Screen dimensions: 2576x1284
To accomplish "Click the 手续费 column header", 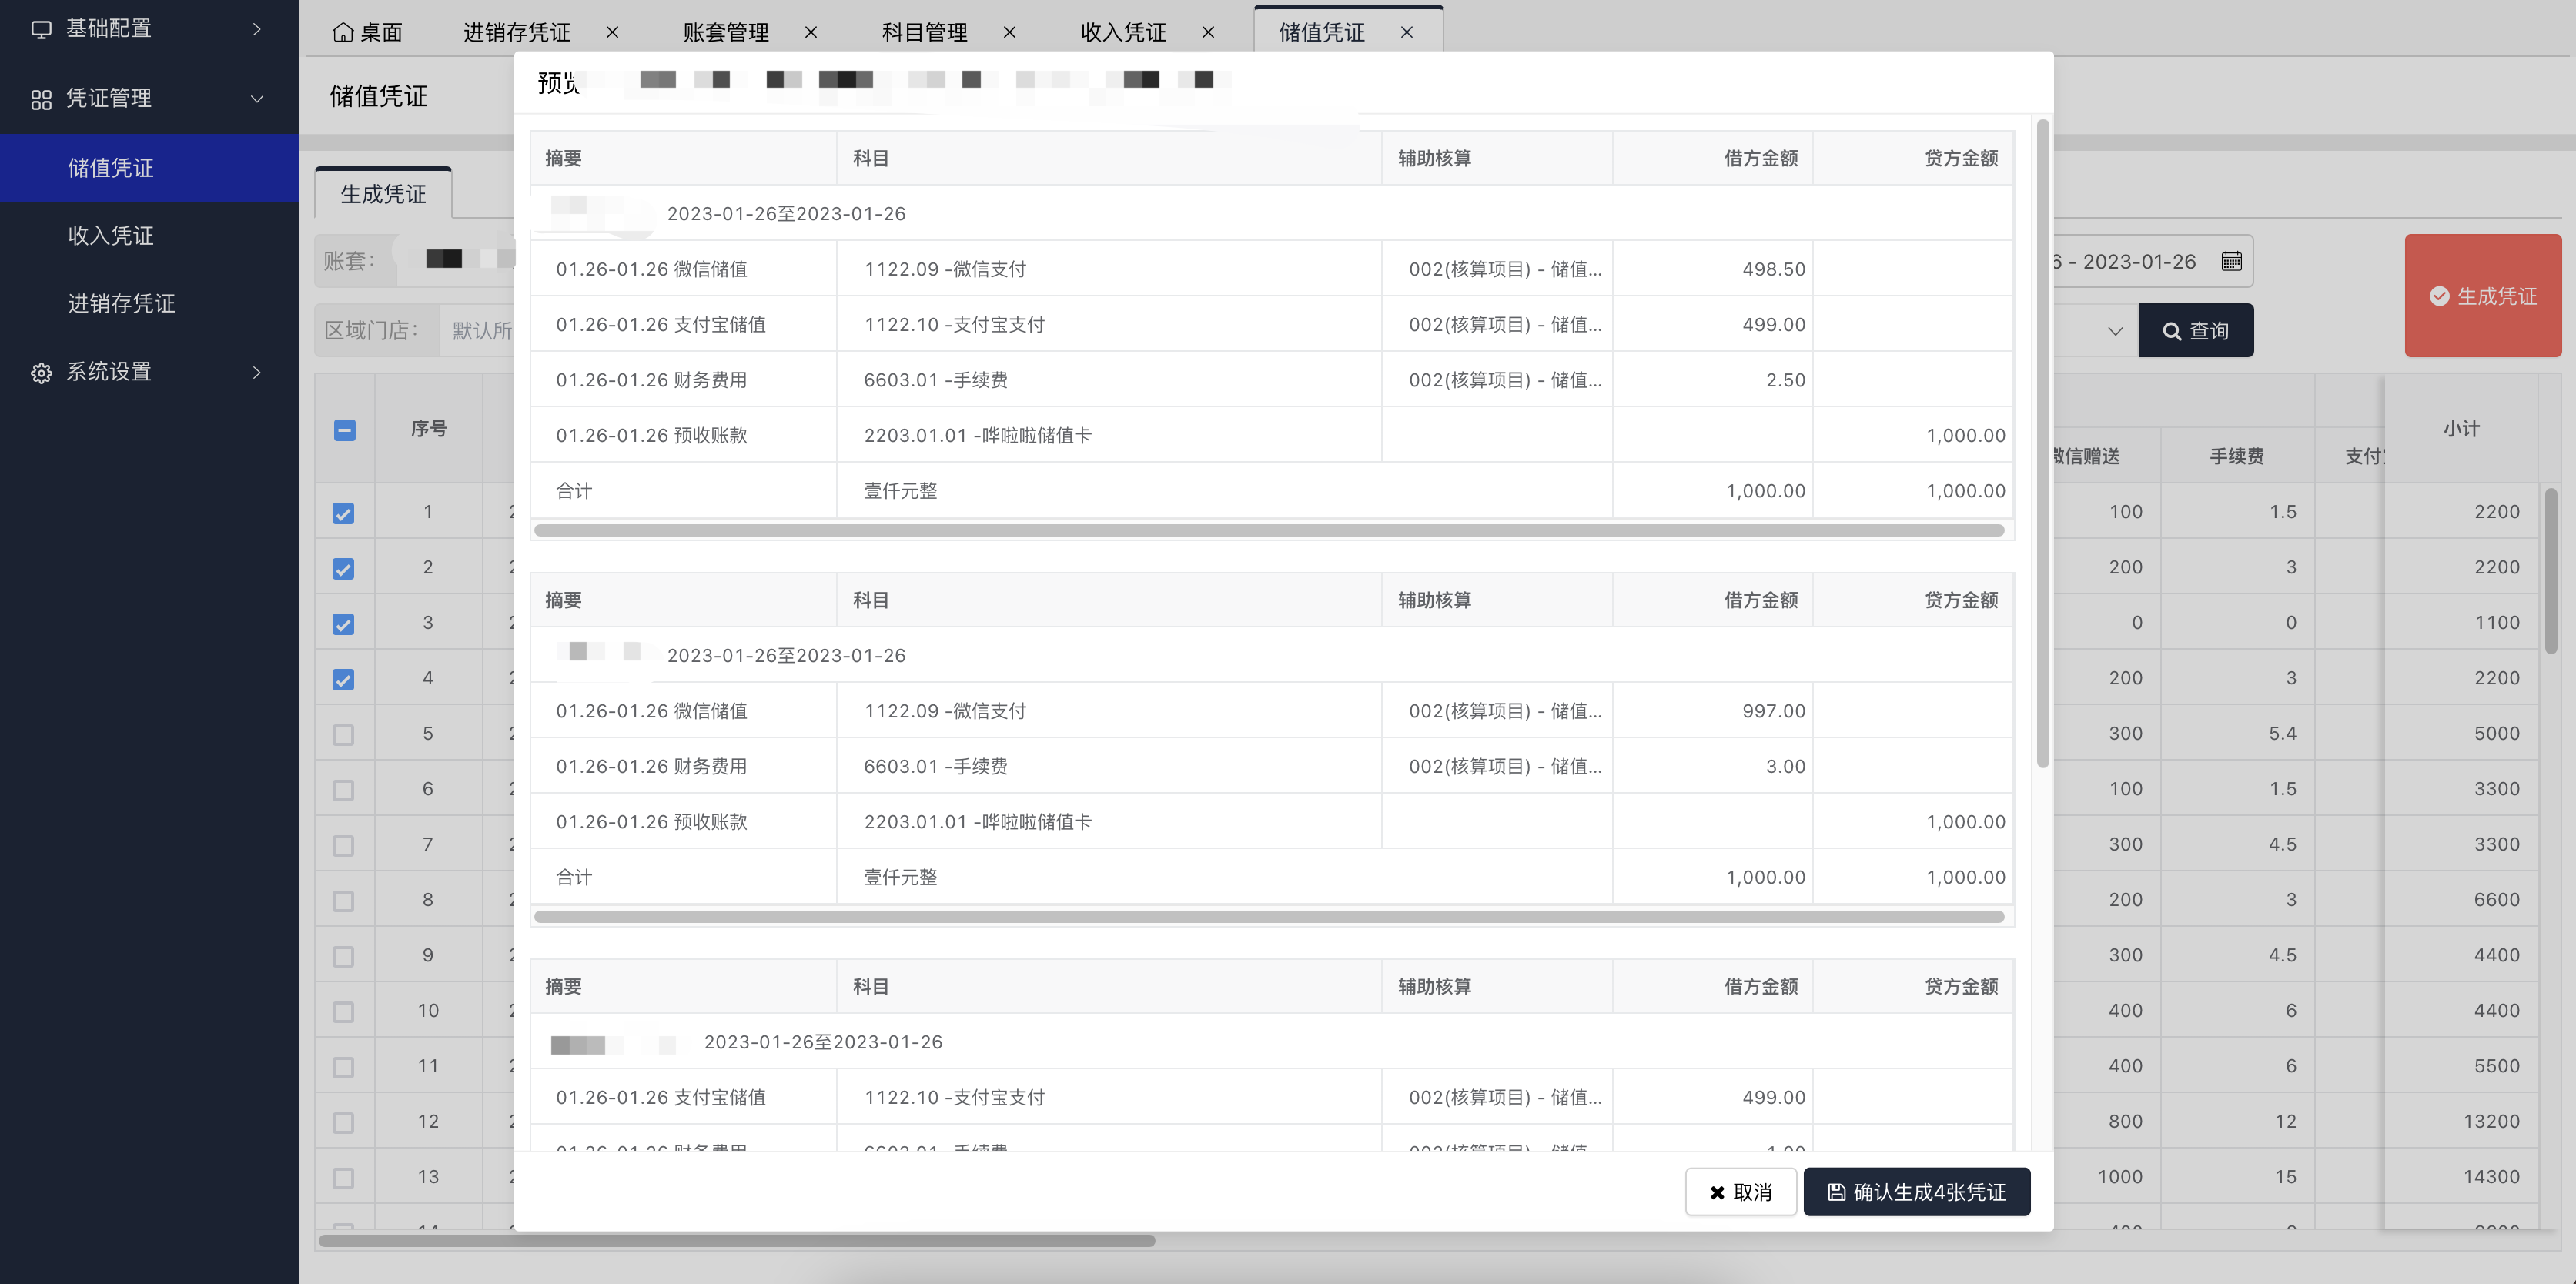I will (x=2237, y=456).
